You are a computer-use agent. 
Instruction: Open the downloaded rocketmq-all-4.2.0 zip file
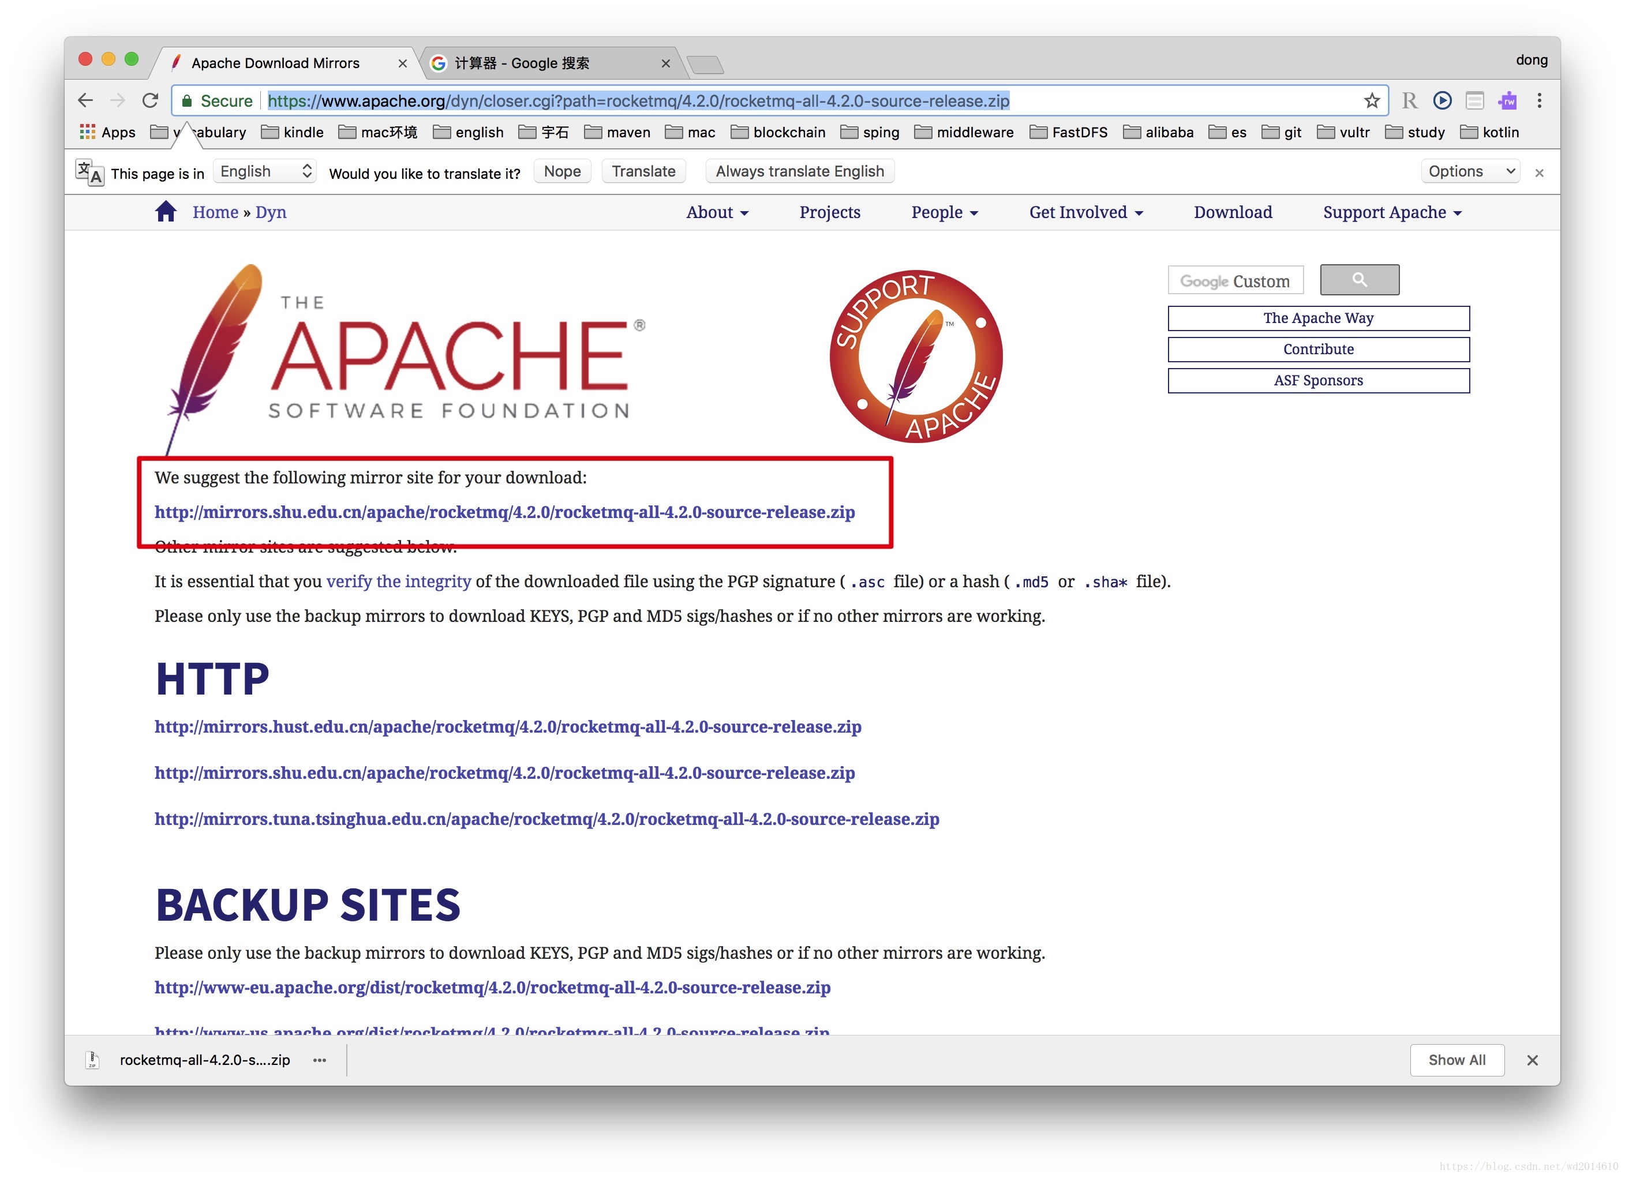(x=204, y=1060)
